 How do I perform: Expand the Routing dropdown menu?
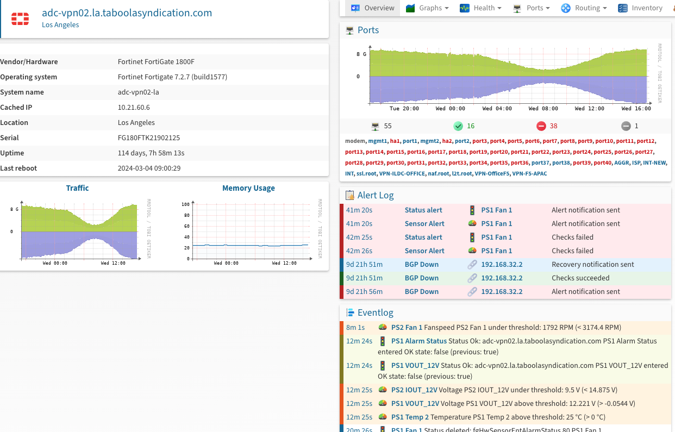coord(584,8)
